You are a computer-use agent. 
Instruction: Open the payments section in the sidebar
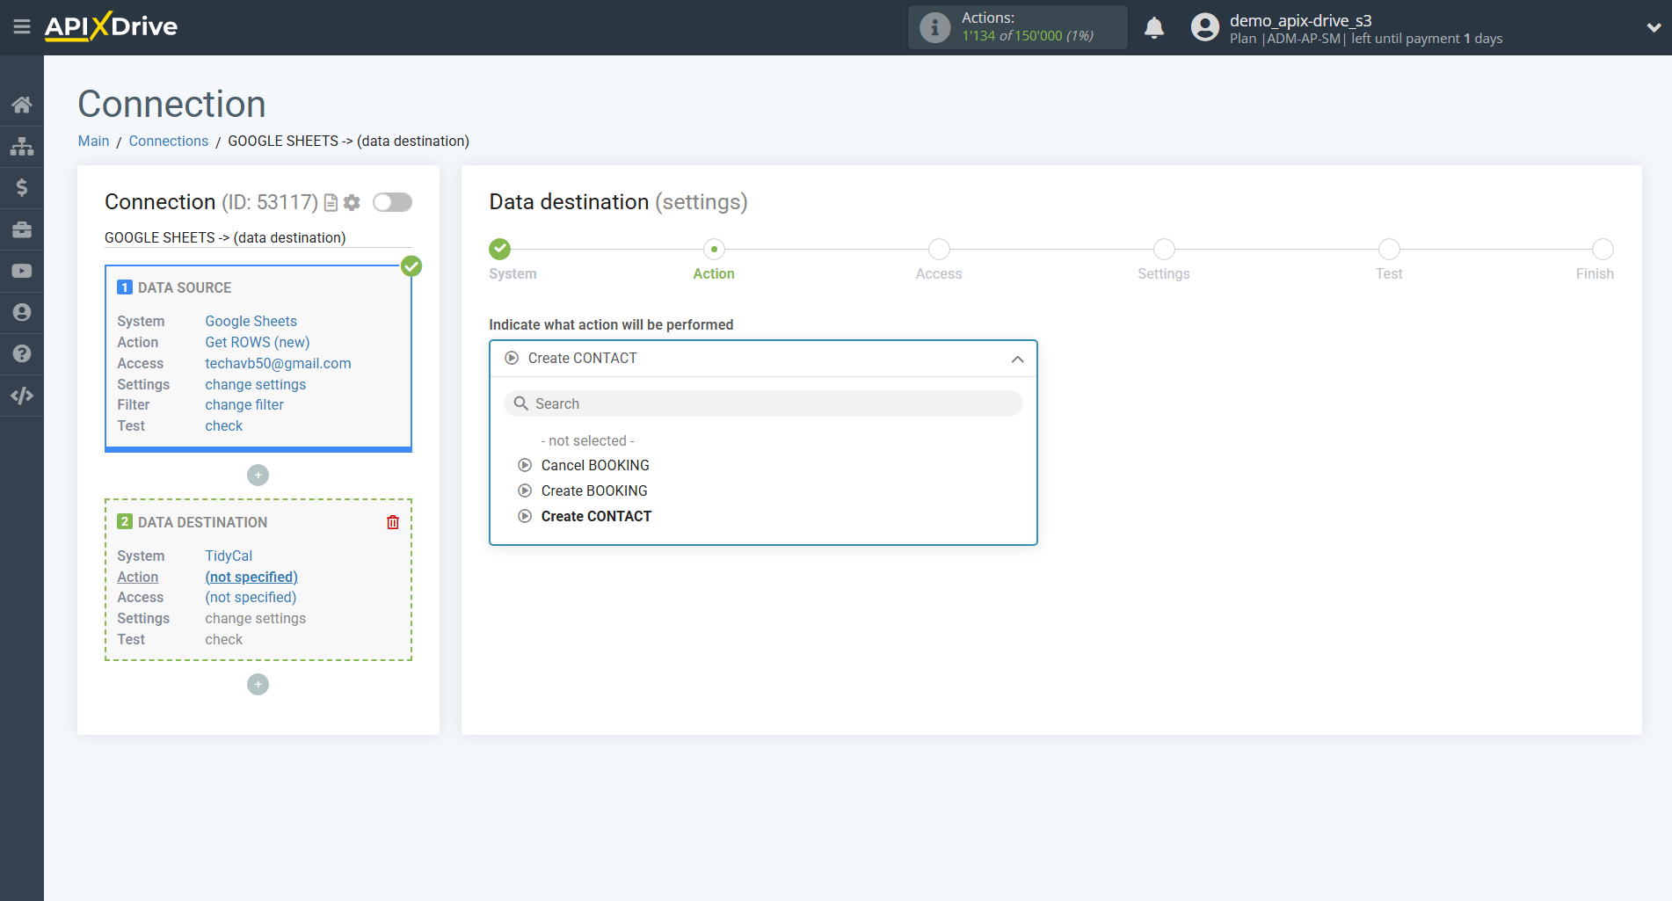point(22,187)
